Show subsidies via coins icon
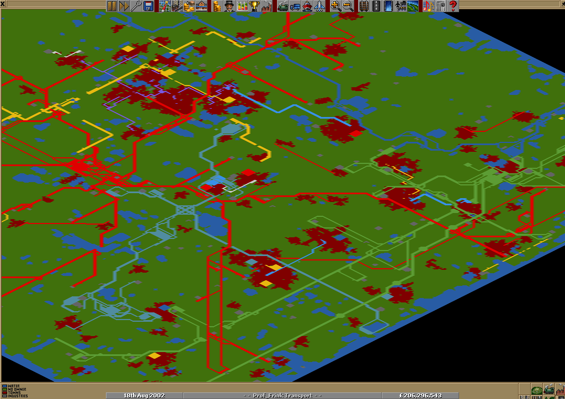This screenshot has width=565, height=399. coord(189,6)
